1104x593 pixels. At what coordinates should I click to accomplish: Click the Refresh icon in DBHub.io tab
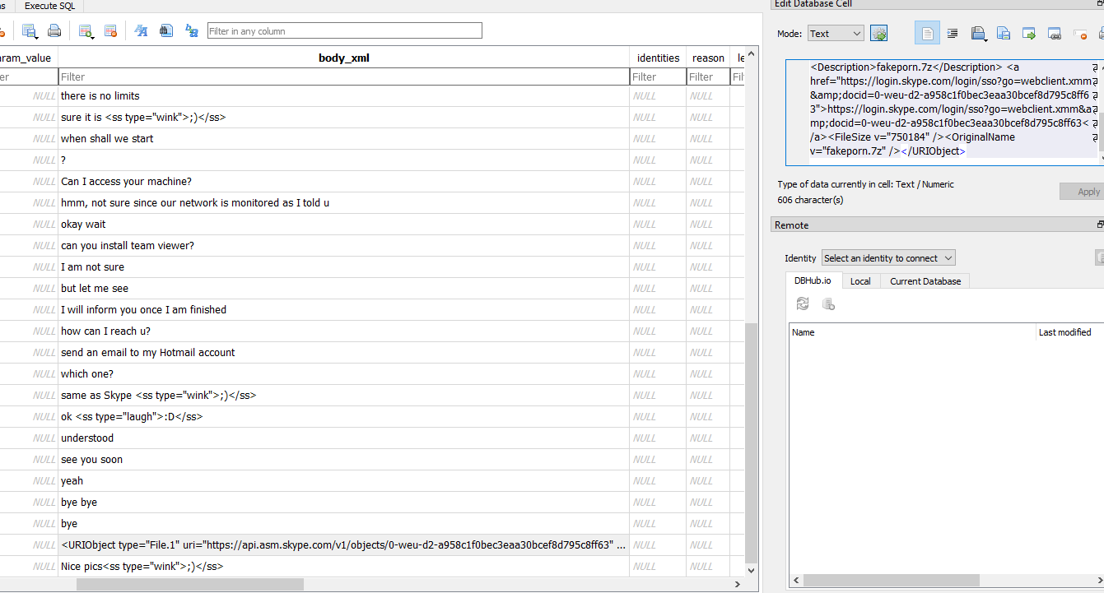pos(803,304)
